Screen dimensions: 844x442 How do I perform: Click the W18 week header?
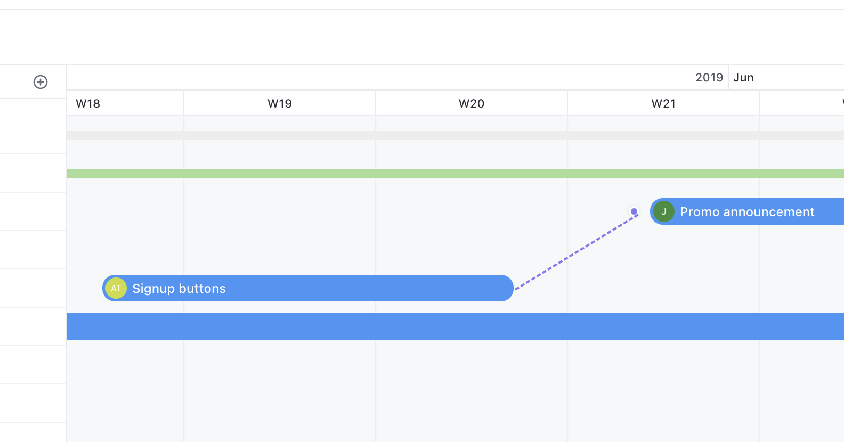click(88, 103)
